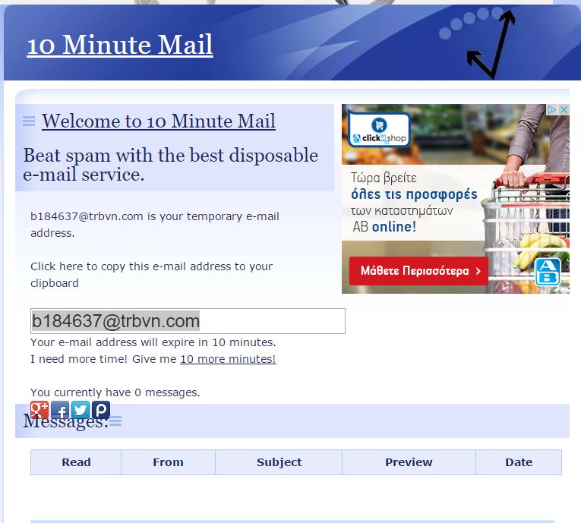Click the ad text 'όλες τις προσφορές'
Viewport: 581px width, 523px height.
coord(414,194)
